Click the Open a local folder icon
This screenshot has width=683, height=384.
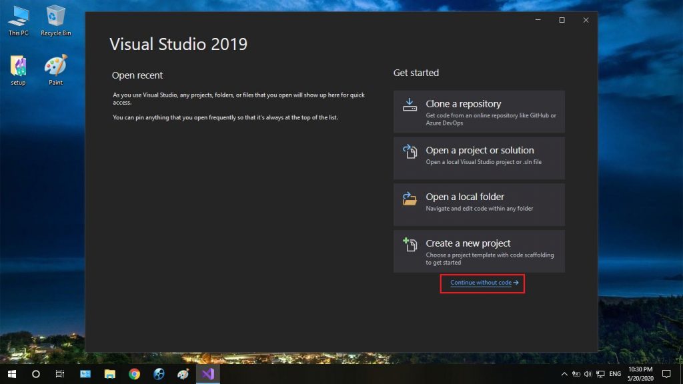pyautogui.click(x=410, y=198)
